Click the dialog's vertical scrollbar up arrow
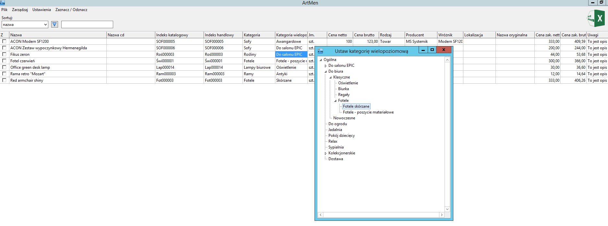608x226 pixels. [447, 60]
